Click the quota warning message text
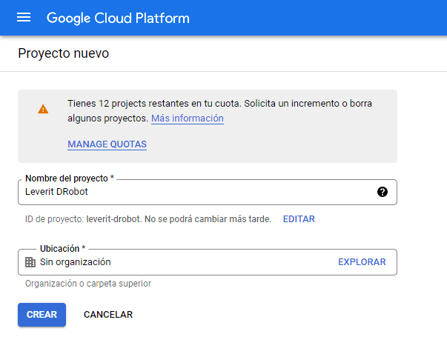 point(219,111)
